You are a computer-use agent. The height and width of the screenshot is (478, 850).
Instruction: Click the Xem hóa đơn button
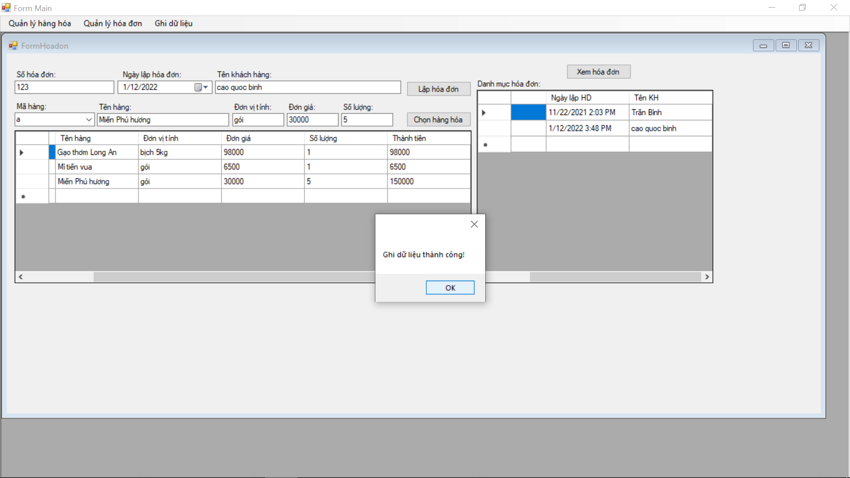pos(598,72)
